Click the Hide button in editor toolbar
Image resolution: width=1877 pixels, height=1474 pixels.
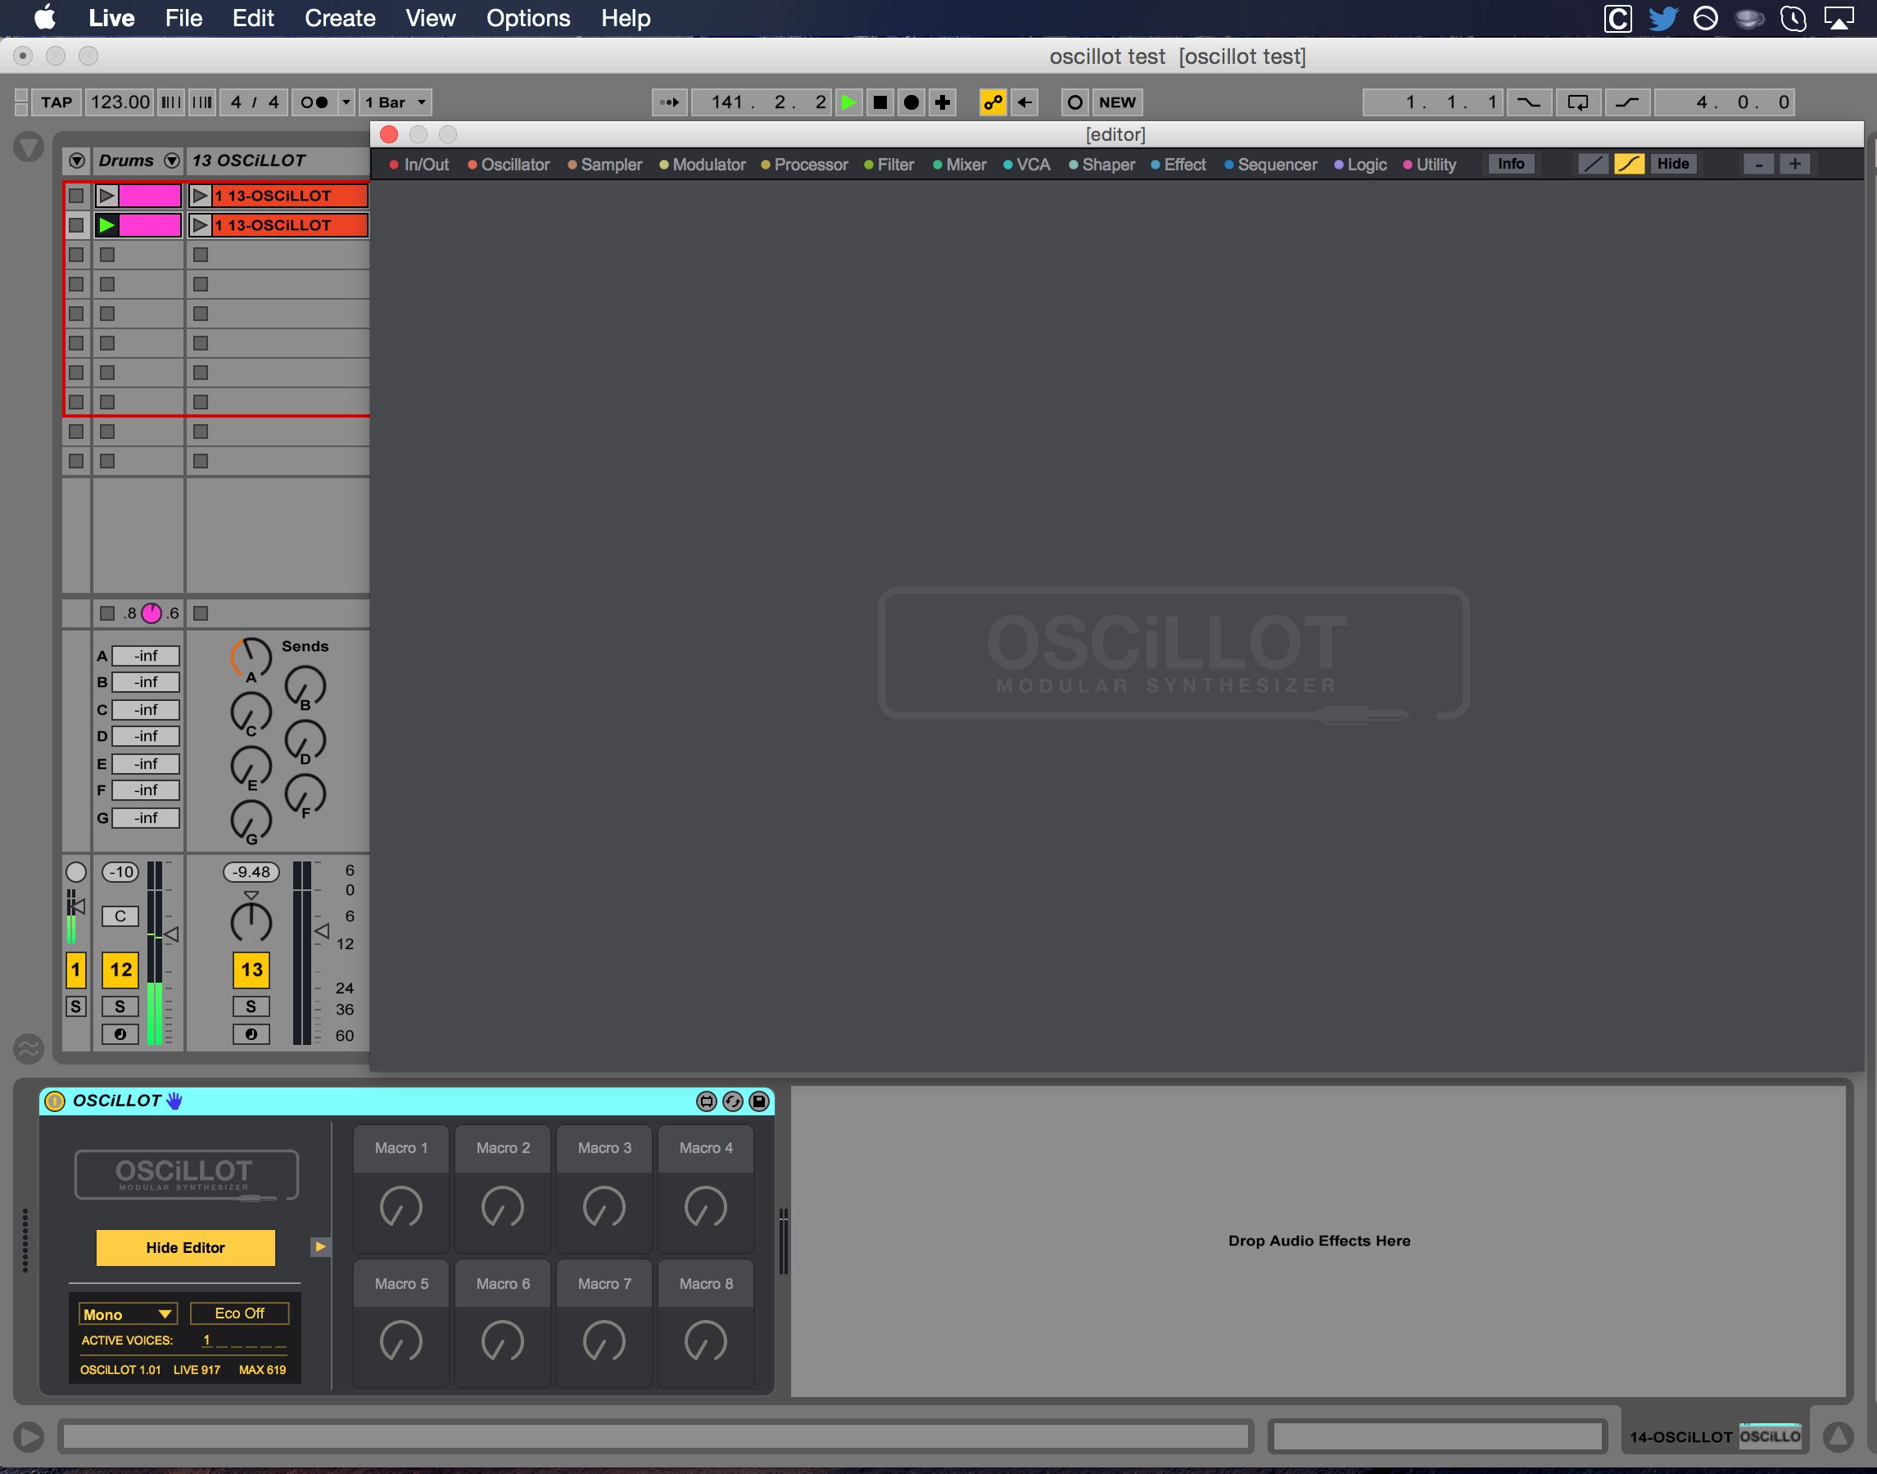tap(1672, 164)
